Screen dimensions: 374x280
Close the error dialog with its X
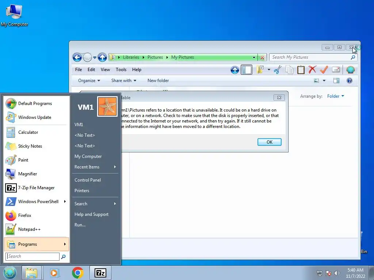pyautogui.click(x=279, y=97)
